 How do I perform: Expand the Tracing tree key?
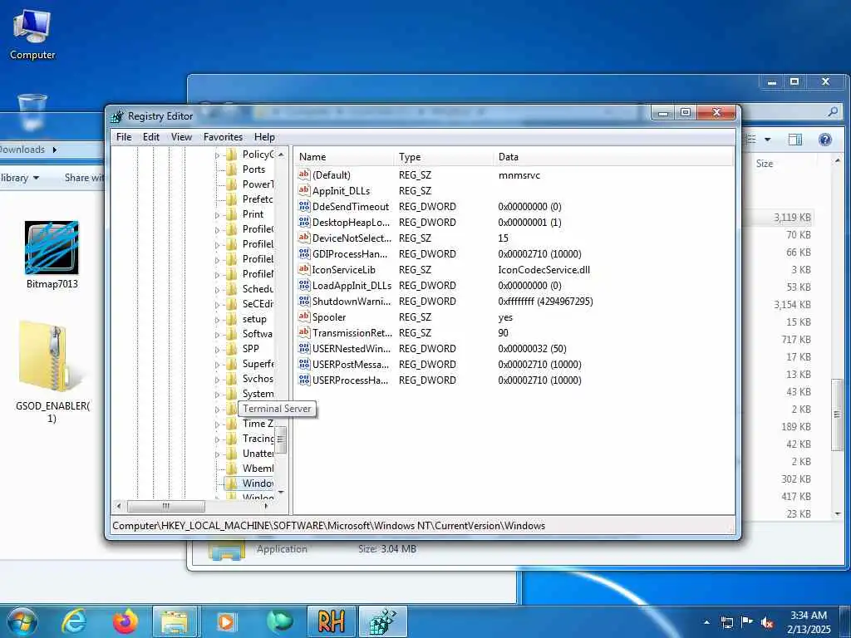pyautogui.click(x=217, y=440)
